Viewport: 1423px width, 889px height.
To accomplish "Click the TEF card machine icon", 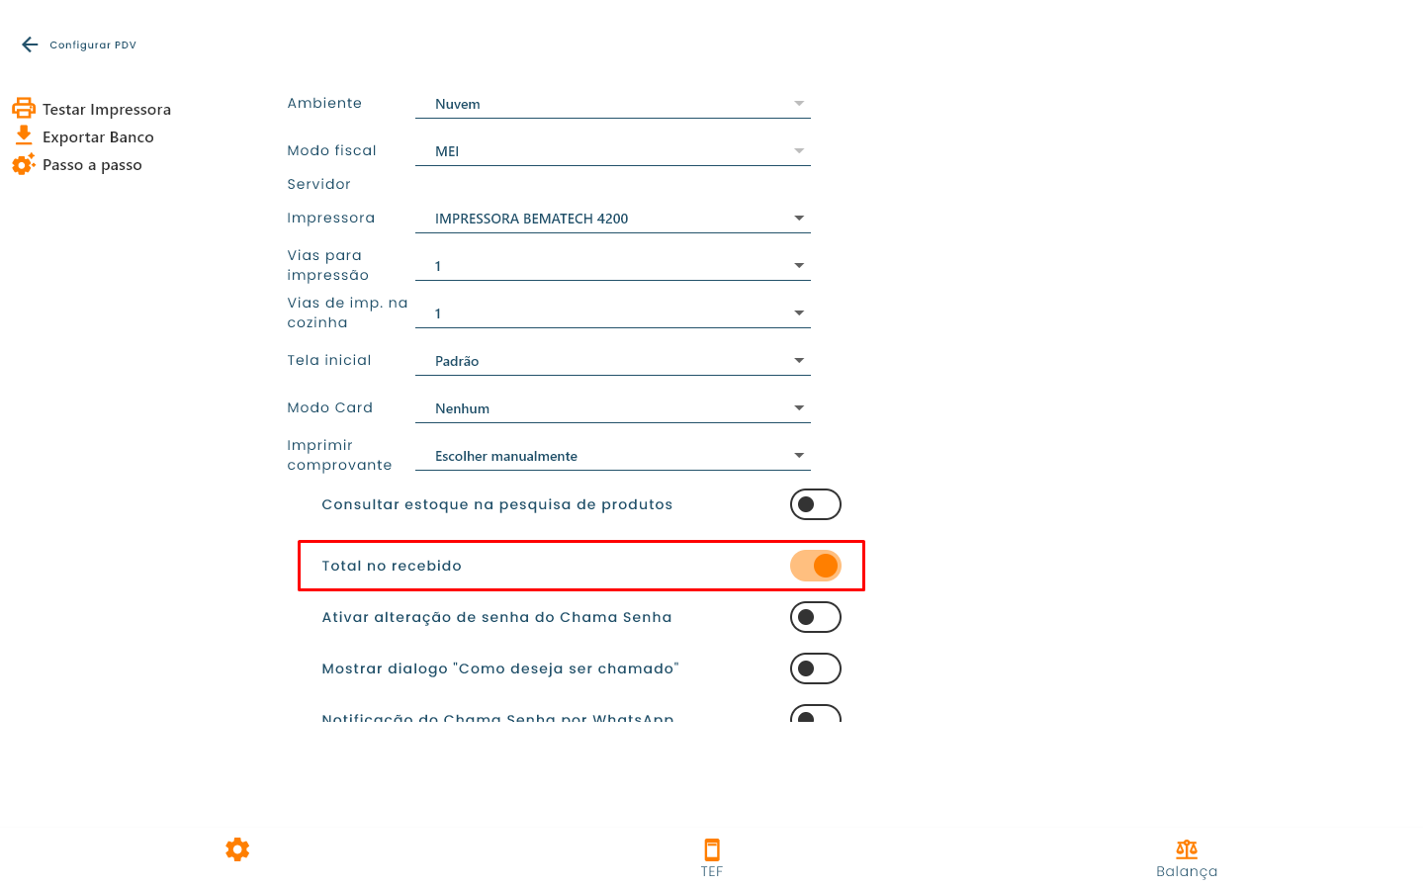I will coord(712,849).
